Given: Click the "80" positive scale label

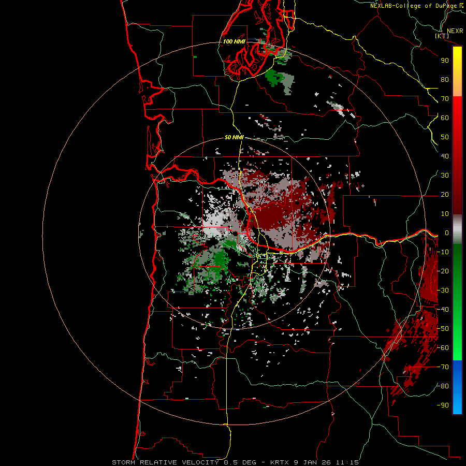Looking at the screenshot, I should (445, 80).
